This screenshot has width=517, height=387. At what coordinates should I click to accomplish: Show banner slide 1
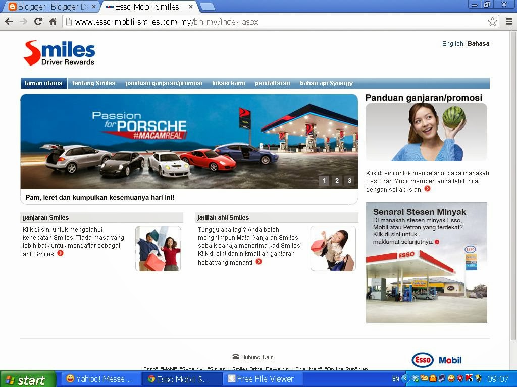(324, 181)
